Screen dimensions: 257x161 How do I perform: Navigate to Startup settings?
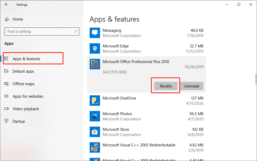click(19, 121)
